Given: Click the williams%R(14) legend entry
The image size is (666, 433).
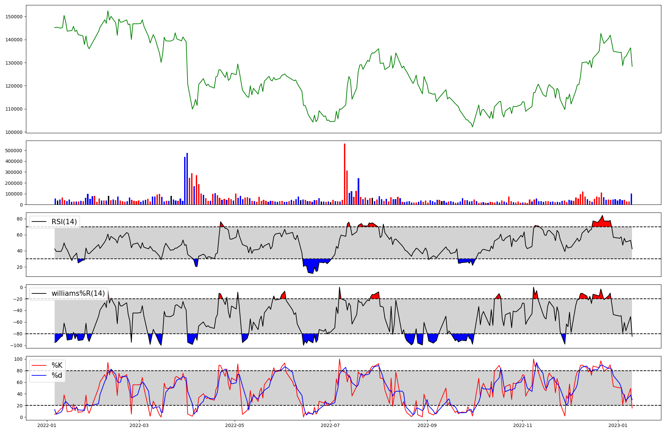Looking at the screenshot, I should point(78,293).
